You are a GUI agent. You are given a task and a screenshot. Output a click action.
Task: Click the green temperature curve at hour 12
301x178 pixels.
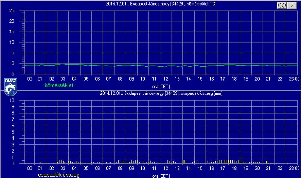coord(166,66)
